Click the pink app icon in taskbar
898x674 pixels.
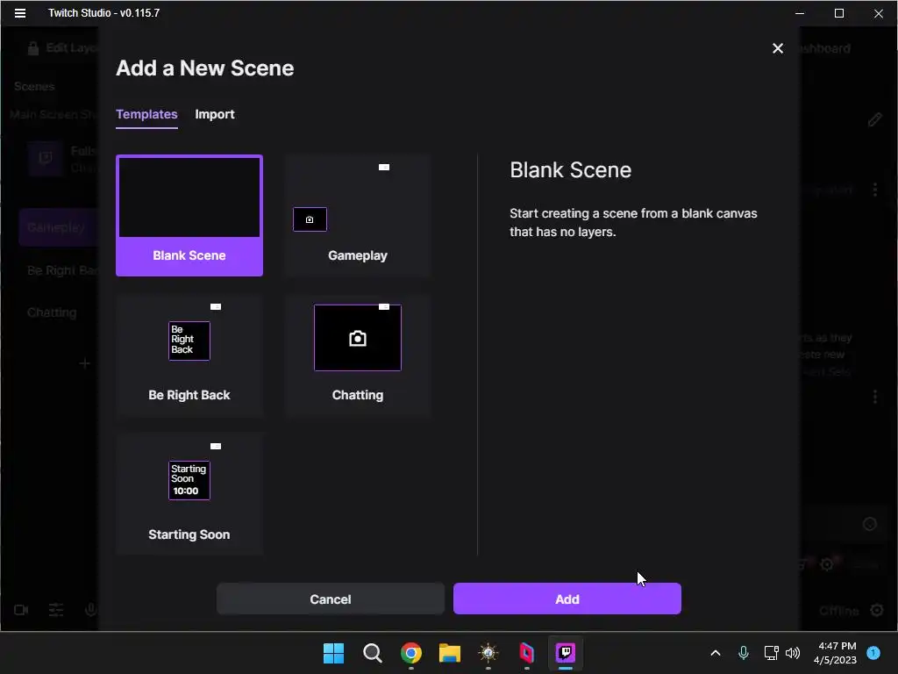pos(526,653)
